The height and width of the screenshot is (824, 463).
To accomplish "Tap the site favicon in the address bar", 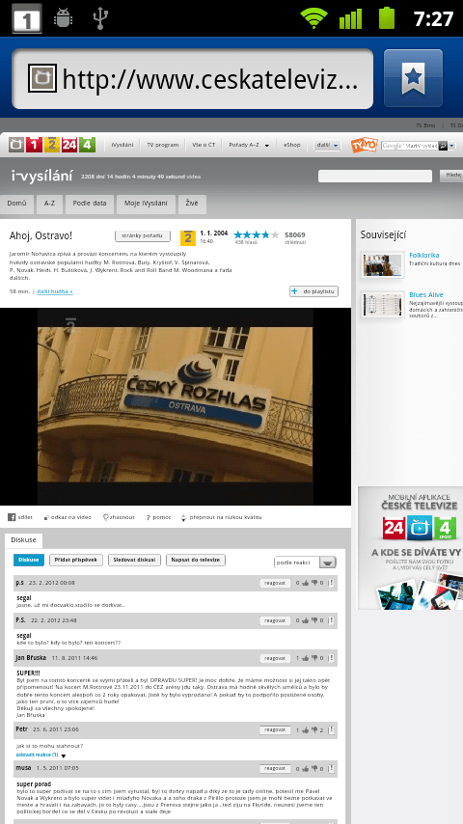I will click(41, 79).
